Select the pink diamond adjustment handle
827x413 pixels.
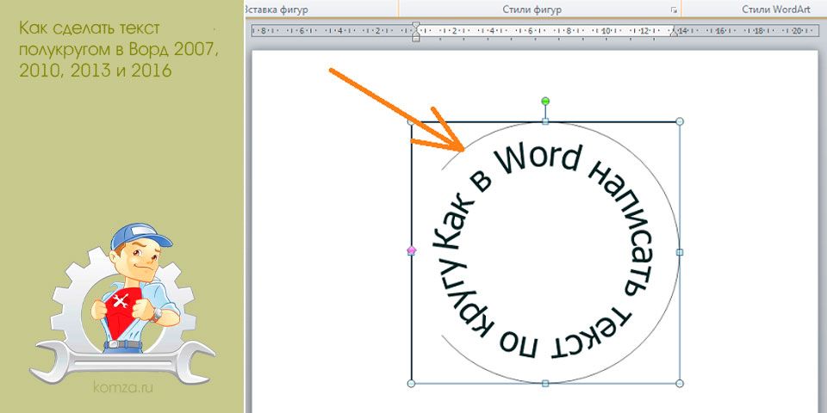[x=412, y=250]
